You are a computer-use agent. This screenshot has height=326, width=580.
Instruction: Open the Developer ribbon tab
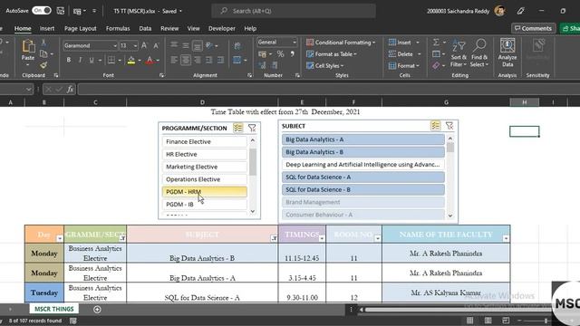pyautogui.click(x=221, y=28)
